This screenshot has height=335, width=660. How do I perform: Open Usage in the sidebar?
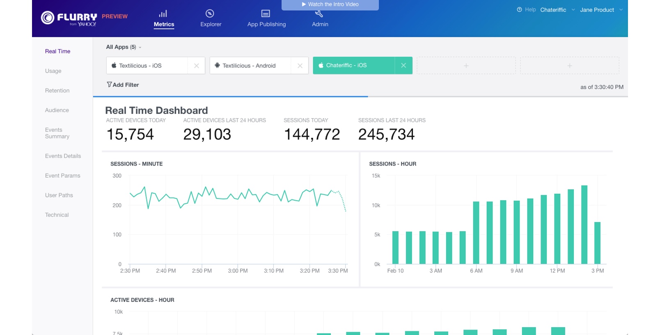53,71
